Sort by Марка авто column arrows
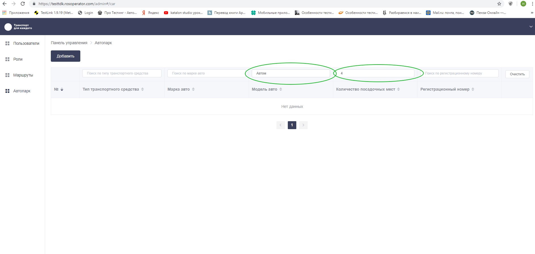Image resolution: width=535 pixels, height=254 pixels. pos(193,89)
